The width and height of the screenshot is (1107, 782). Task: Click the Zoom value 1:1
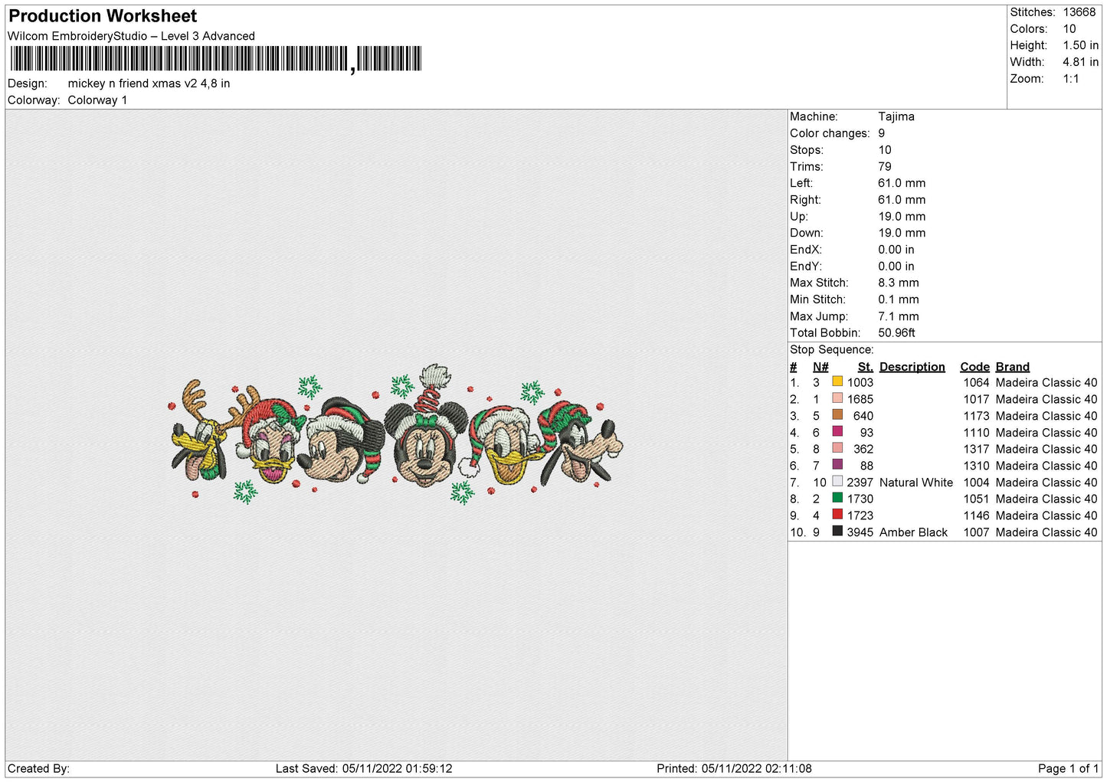pyautogui.click(x=1070, y=79)
